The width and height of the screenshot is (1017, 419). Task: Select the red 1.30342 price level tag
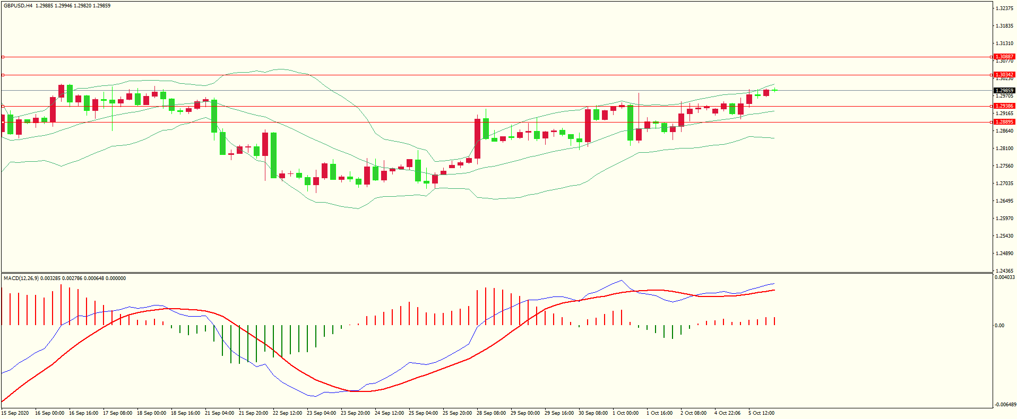click(1004, 75)
